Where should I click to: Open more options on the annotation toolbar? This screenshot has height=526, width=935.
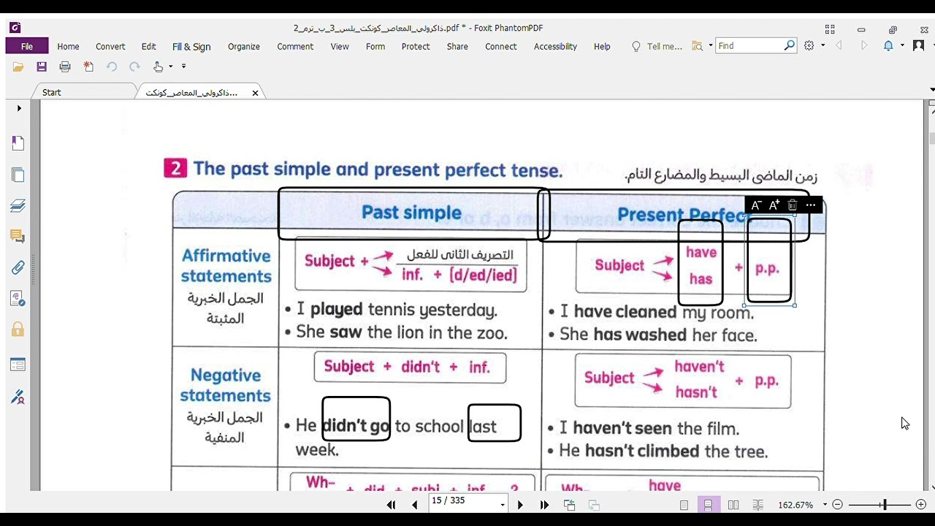(811, 205)
